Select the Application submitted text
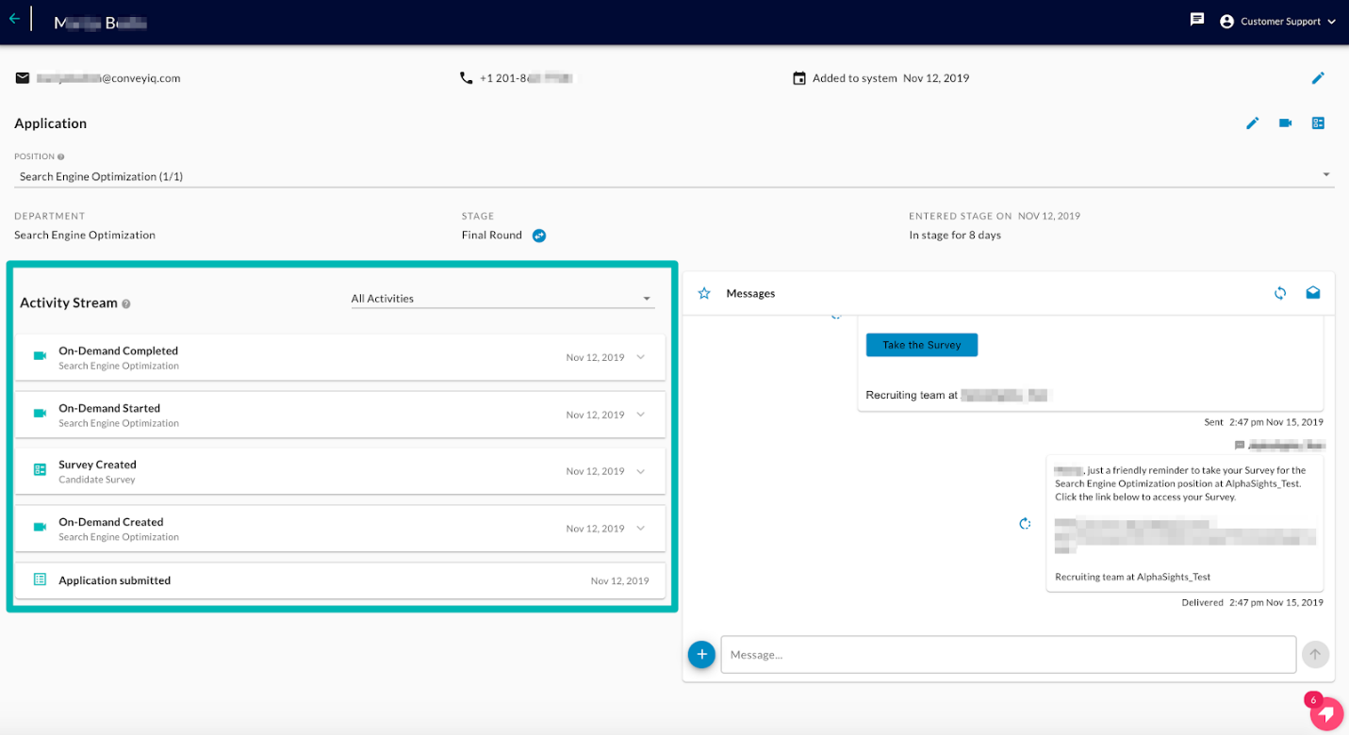Viewport: 1349px width, 735px height. (x=115, y=580)
